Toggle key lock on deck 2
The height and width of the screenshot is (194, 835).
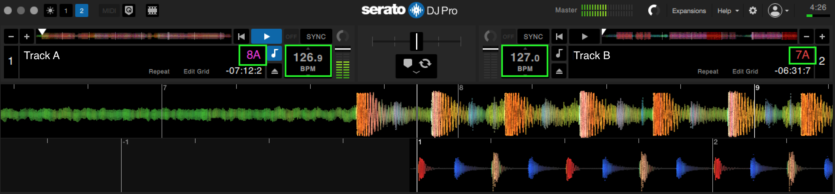click(559, 54)
